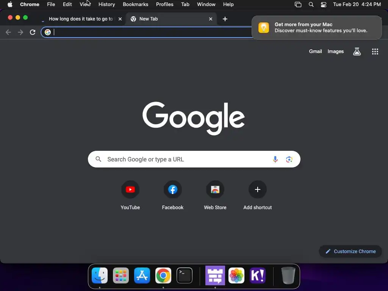Select the New Tab tab

(171, 19)
